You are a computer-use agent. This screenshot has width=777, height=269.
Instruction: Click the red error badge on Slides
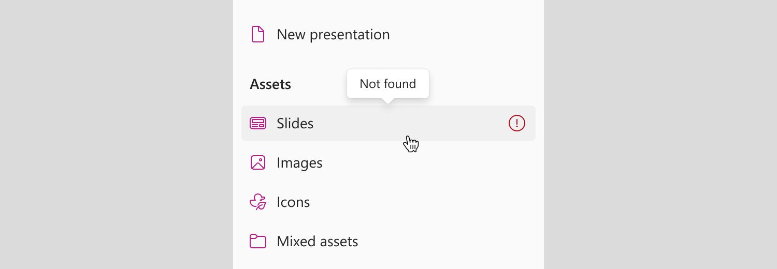(x=517, y=123)
